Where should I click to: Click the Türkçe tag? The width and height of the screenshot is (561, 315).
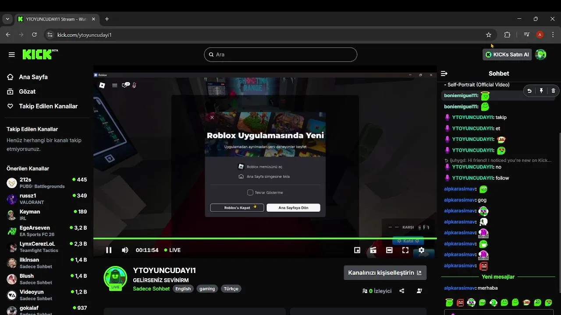pyautogui.click(x=231, y=289)
